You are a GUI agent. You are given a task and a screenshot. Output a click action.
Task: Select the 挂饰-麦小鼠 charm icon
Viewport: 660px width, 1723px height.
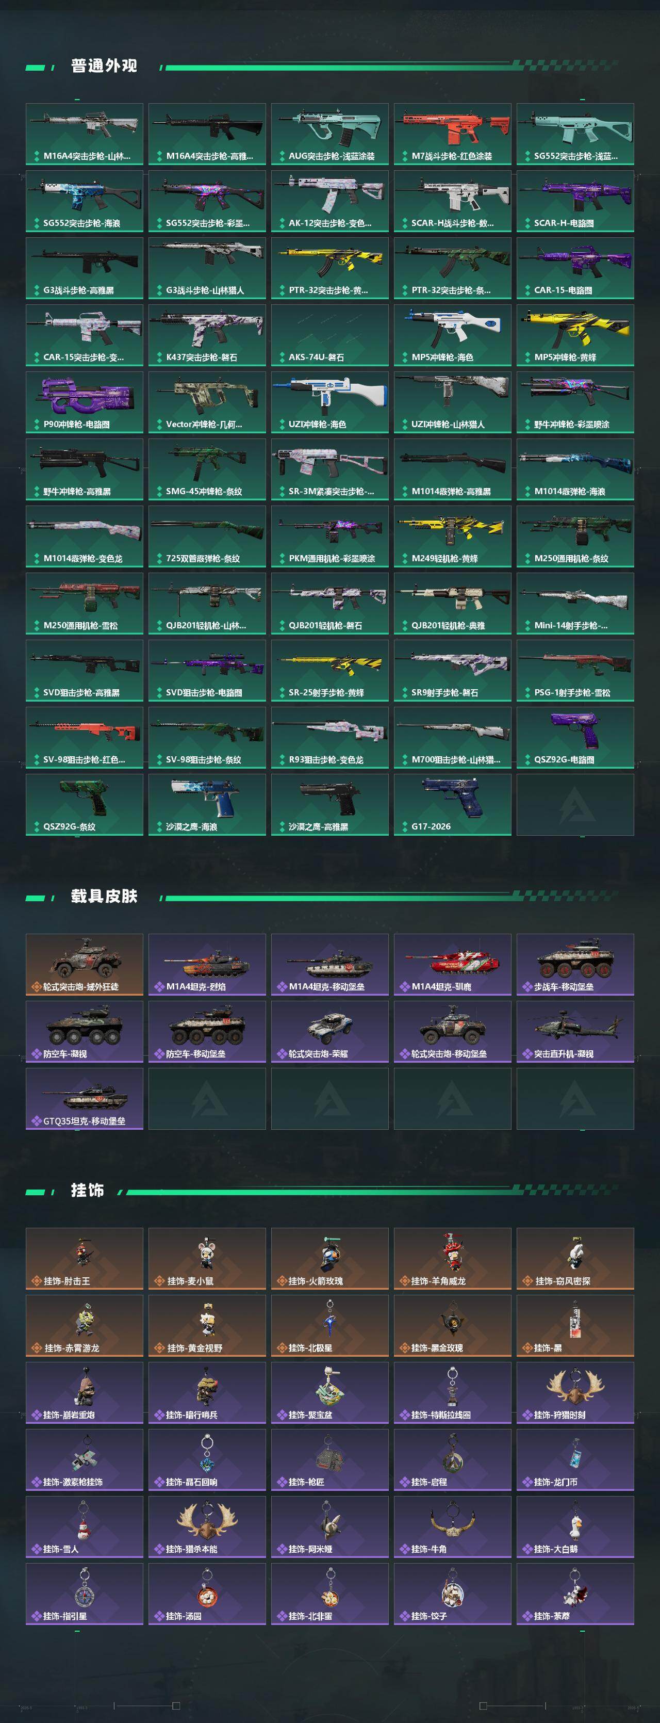(207, 1259)
